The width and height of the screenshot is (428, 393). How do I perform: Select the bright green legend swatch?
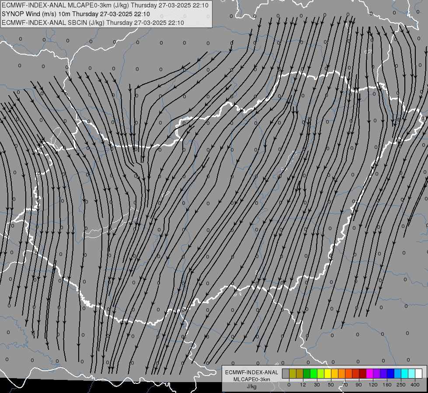pyautogui.click(x=314, y=373)
